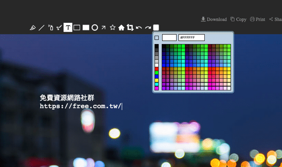Pick yellow from the left color strip

coord(157,80)
